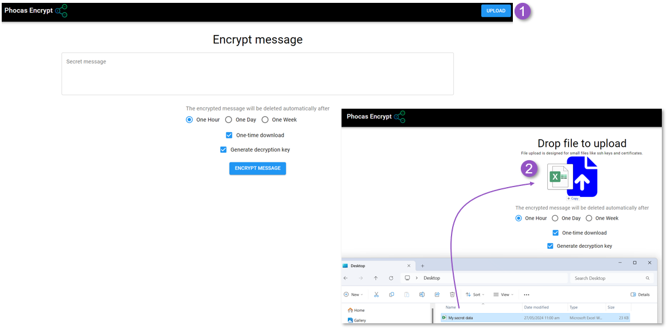The height and width of the screenshot is (329, 671).
Task: Open Home in the navigation pane
Action: tap(356, 310)
